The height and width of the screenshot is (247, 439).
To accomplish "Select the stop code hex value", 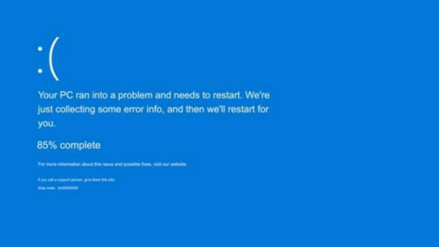I will pyautogui.click(x=68, y=188).
